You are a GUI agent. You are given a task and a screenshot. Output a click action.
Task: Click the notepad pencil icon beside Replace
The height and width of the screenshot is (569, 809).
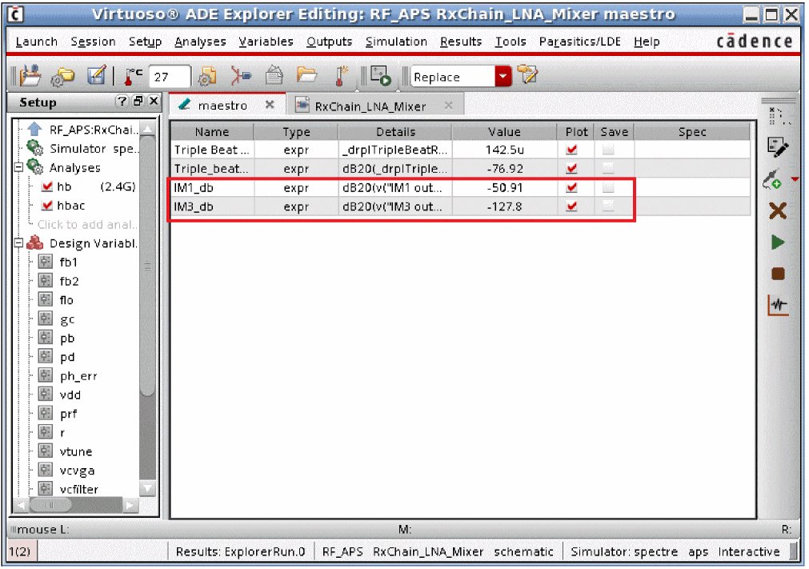tap(527, 74)
